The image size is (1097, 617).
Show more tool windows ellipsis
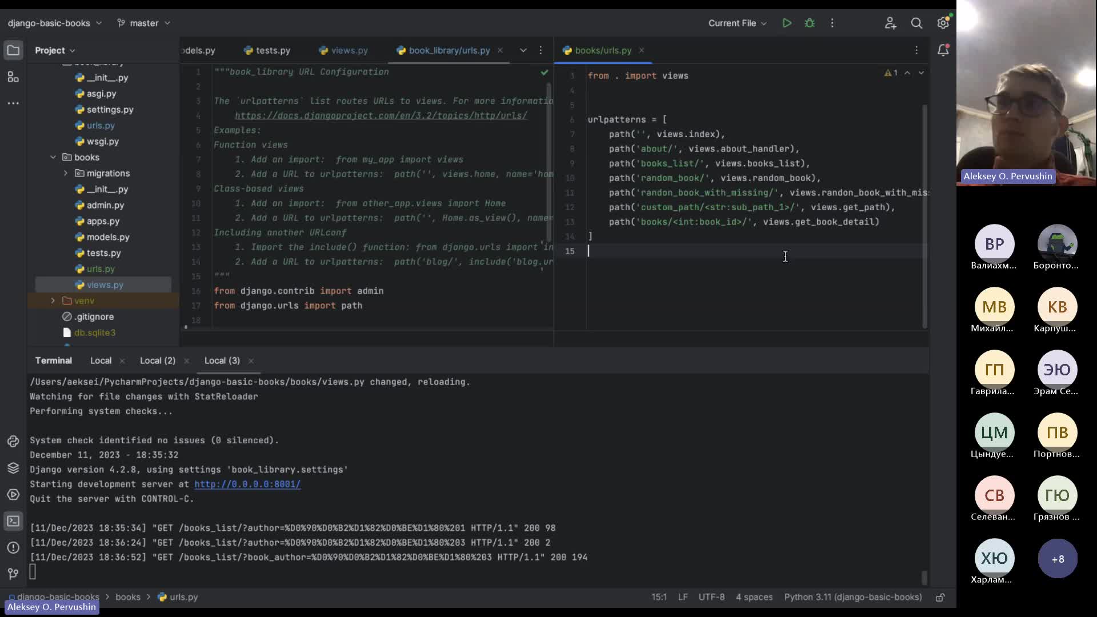click(x=13, y=103)
